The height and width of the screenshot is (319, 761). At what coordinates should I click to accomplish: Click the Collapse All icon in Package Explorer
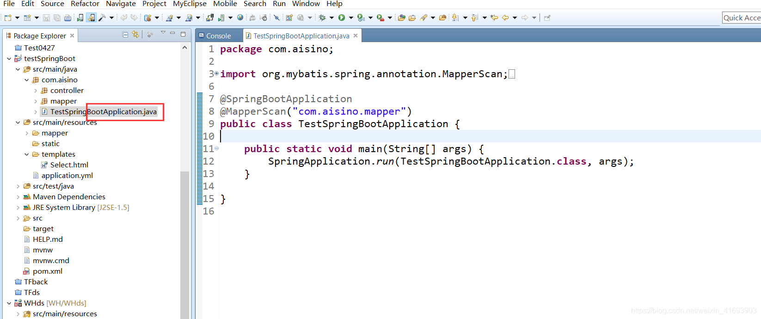[125, 34]
